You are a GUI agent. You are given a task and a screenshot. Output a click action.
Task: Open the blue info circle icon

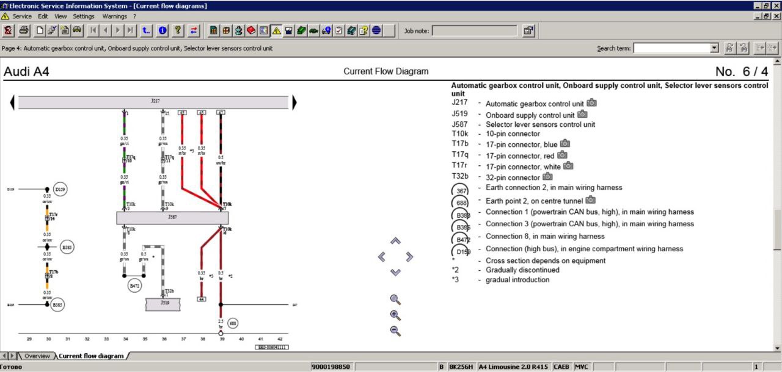[x=163, y=30]
